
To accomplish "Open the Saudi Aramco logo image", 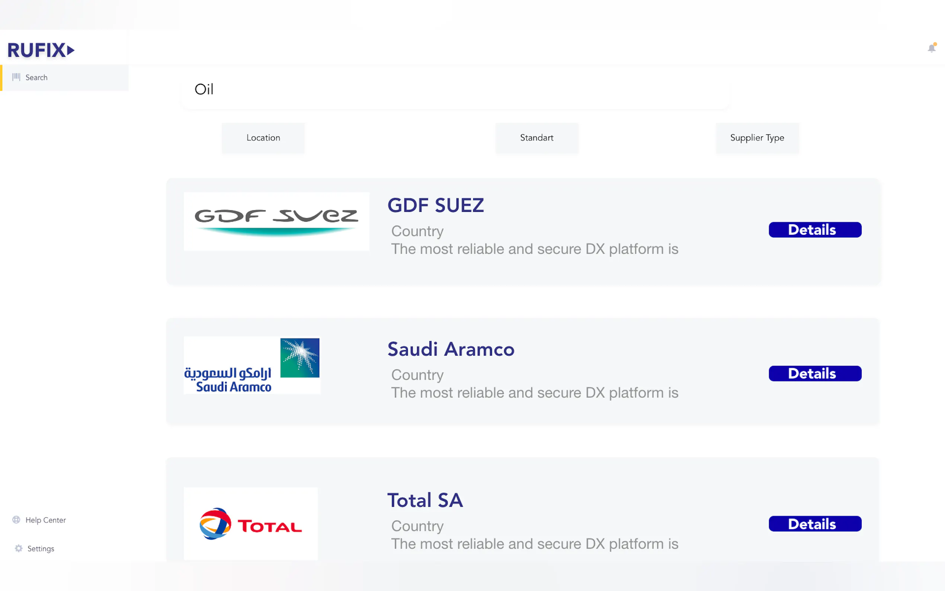I will coord(252,365).
